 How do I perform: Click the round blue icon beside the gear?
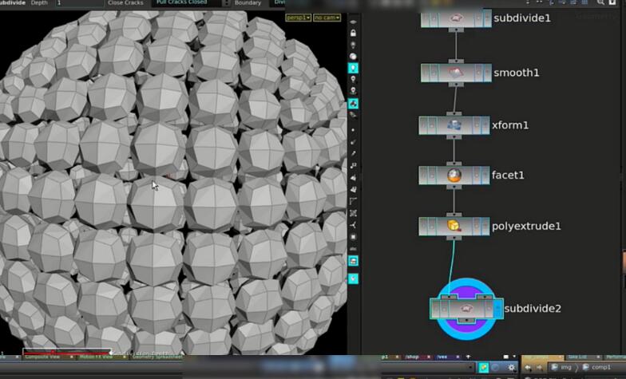(495, 367)
